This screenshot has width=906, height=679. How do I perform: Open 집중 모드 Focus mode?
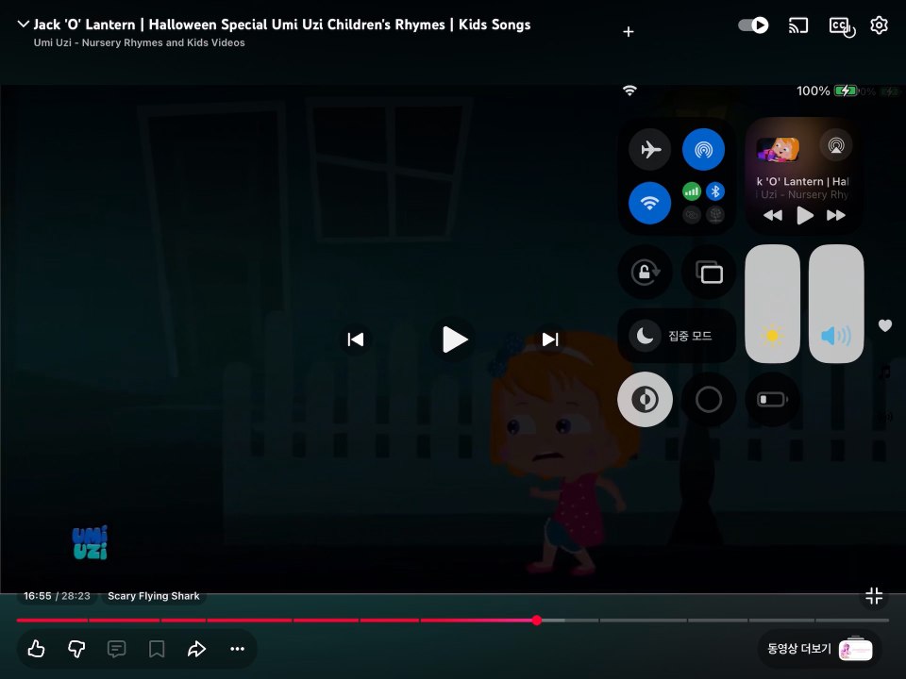(x=677, y=336)
